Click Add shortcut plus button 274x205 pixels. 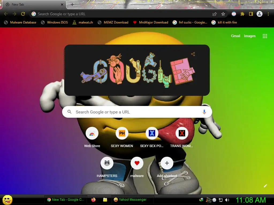(167, 163)
